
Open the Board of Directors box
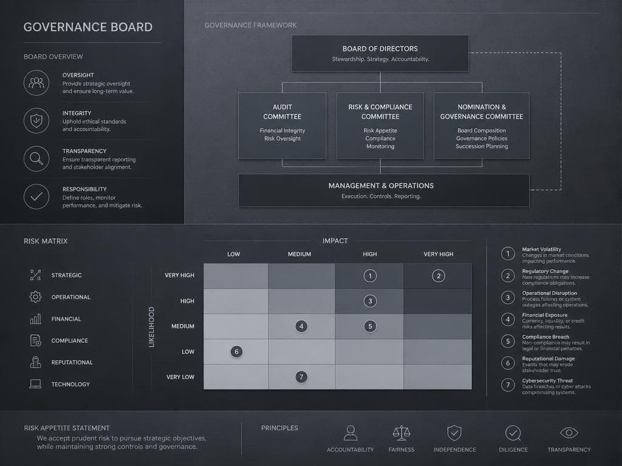pos(380,53)
